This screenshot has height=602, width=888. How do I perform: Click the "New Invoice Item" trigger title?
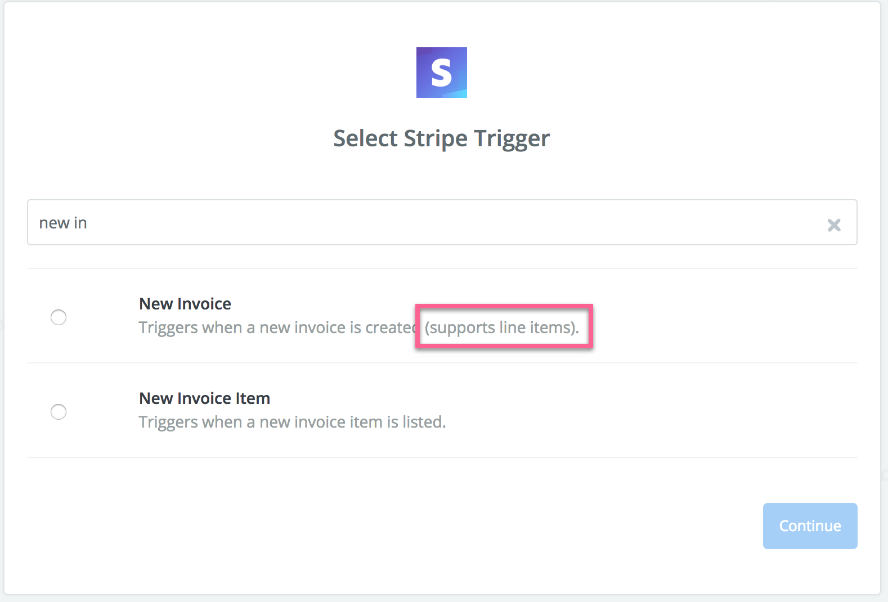(x=204, y=398)
